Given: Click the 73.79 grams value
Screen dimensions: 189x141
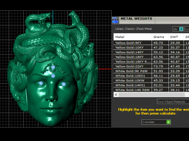Looking at the screenshot, I should (x=158, y=66).
